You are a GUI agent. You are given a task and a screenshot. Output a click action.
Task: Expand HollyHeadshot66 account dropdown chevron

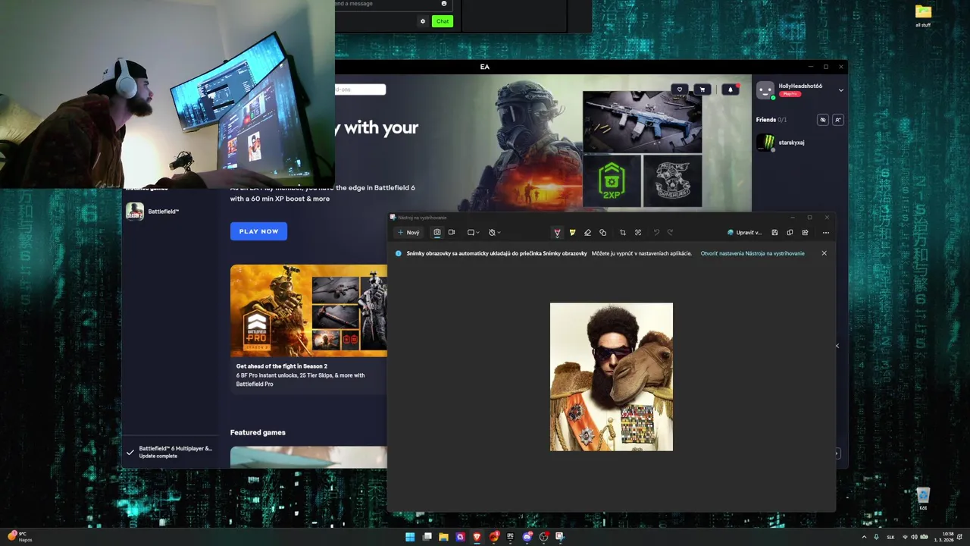coord(840,89)
